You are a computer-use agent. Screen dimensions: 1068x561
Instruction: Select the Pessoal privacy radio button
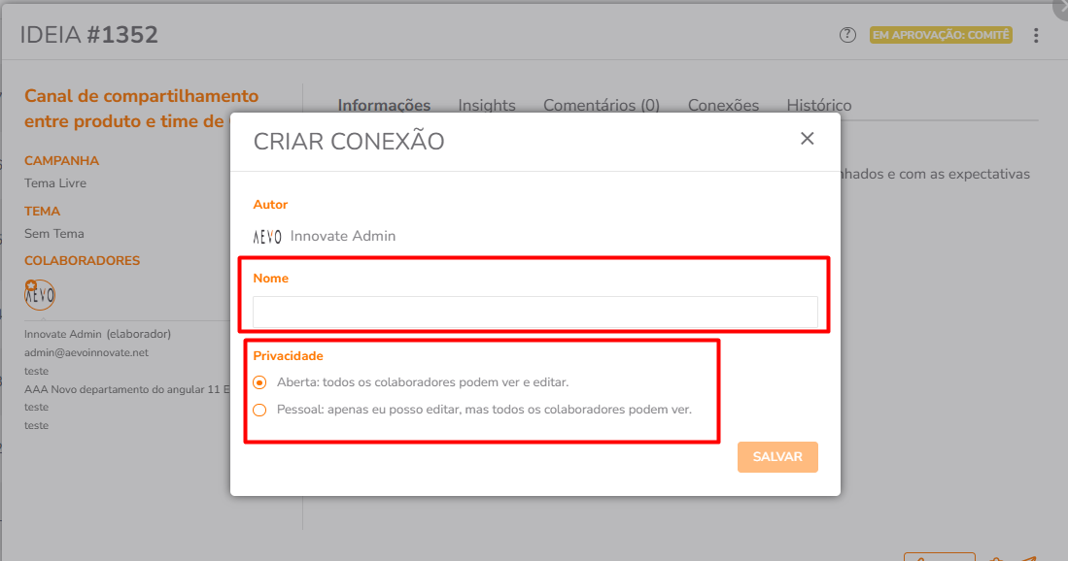(x=259, y=410)
